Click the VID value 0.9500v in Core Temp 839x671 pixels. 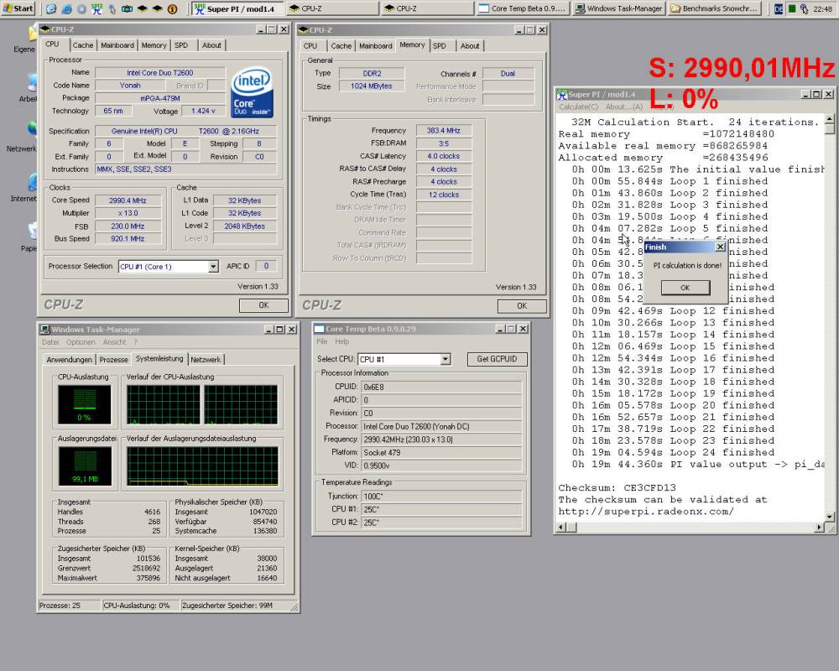point(441,466)
